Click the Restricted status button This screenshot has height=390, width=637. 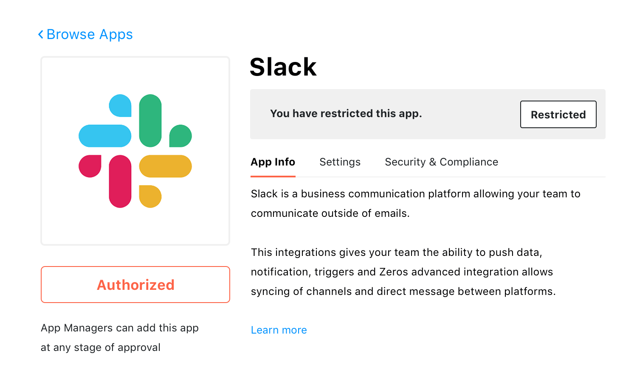(x=558, y=114)
